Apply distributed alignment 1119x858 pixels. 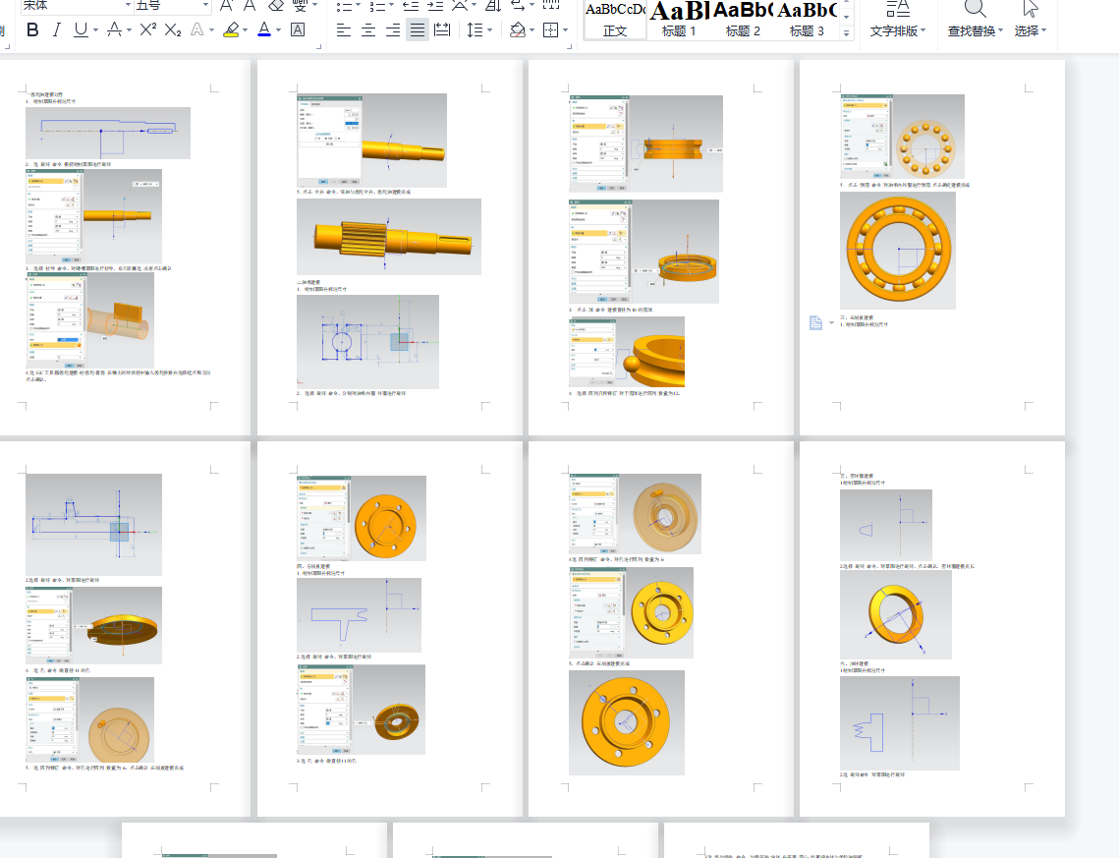pyautogui.click(x=442, y=30)
